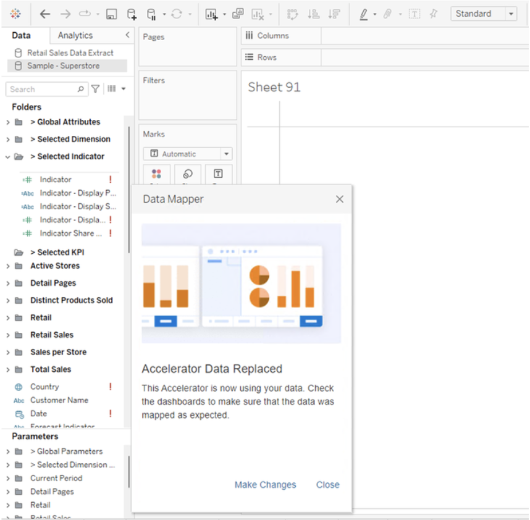Open the Text marks card
Viewport: 530px width, 520px height.
click(x=218, y=174)
